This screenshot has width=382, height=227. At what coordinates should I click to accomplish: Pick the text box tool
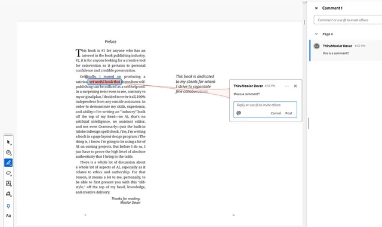(x=8, y=184)
